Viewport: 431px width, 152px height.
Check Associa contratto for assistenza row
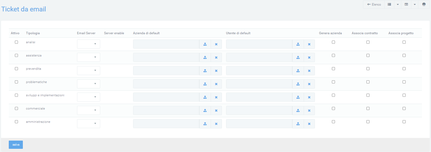point(368,55)
